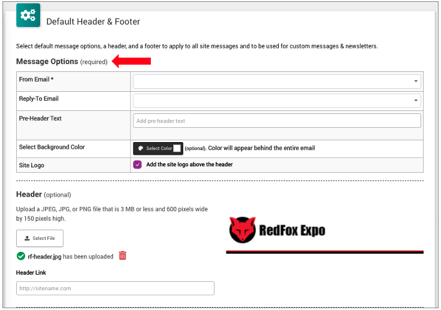Open the From Email dropdown
The height and width of the screenshot is (310, 441).
coord(277,81)
